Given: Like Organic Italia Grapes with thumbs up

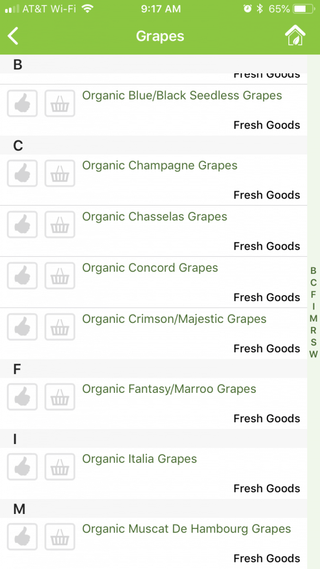Looking at the screenshot, I should pyautogui.click(x=22, y=467).
